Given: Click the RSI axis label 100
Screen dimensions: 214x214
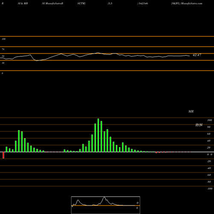Looking at the screenshot, I should point(4,39).
